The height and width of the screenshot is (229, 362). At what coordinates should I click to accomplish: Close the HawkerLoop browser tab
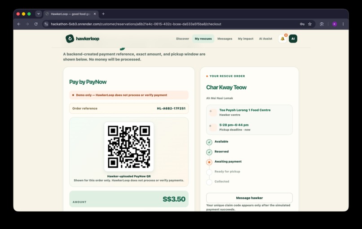[x=95, y=14]
